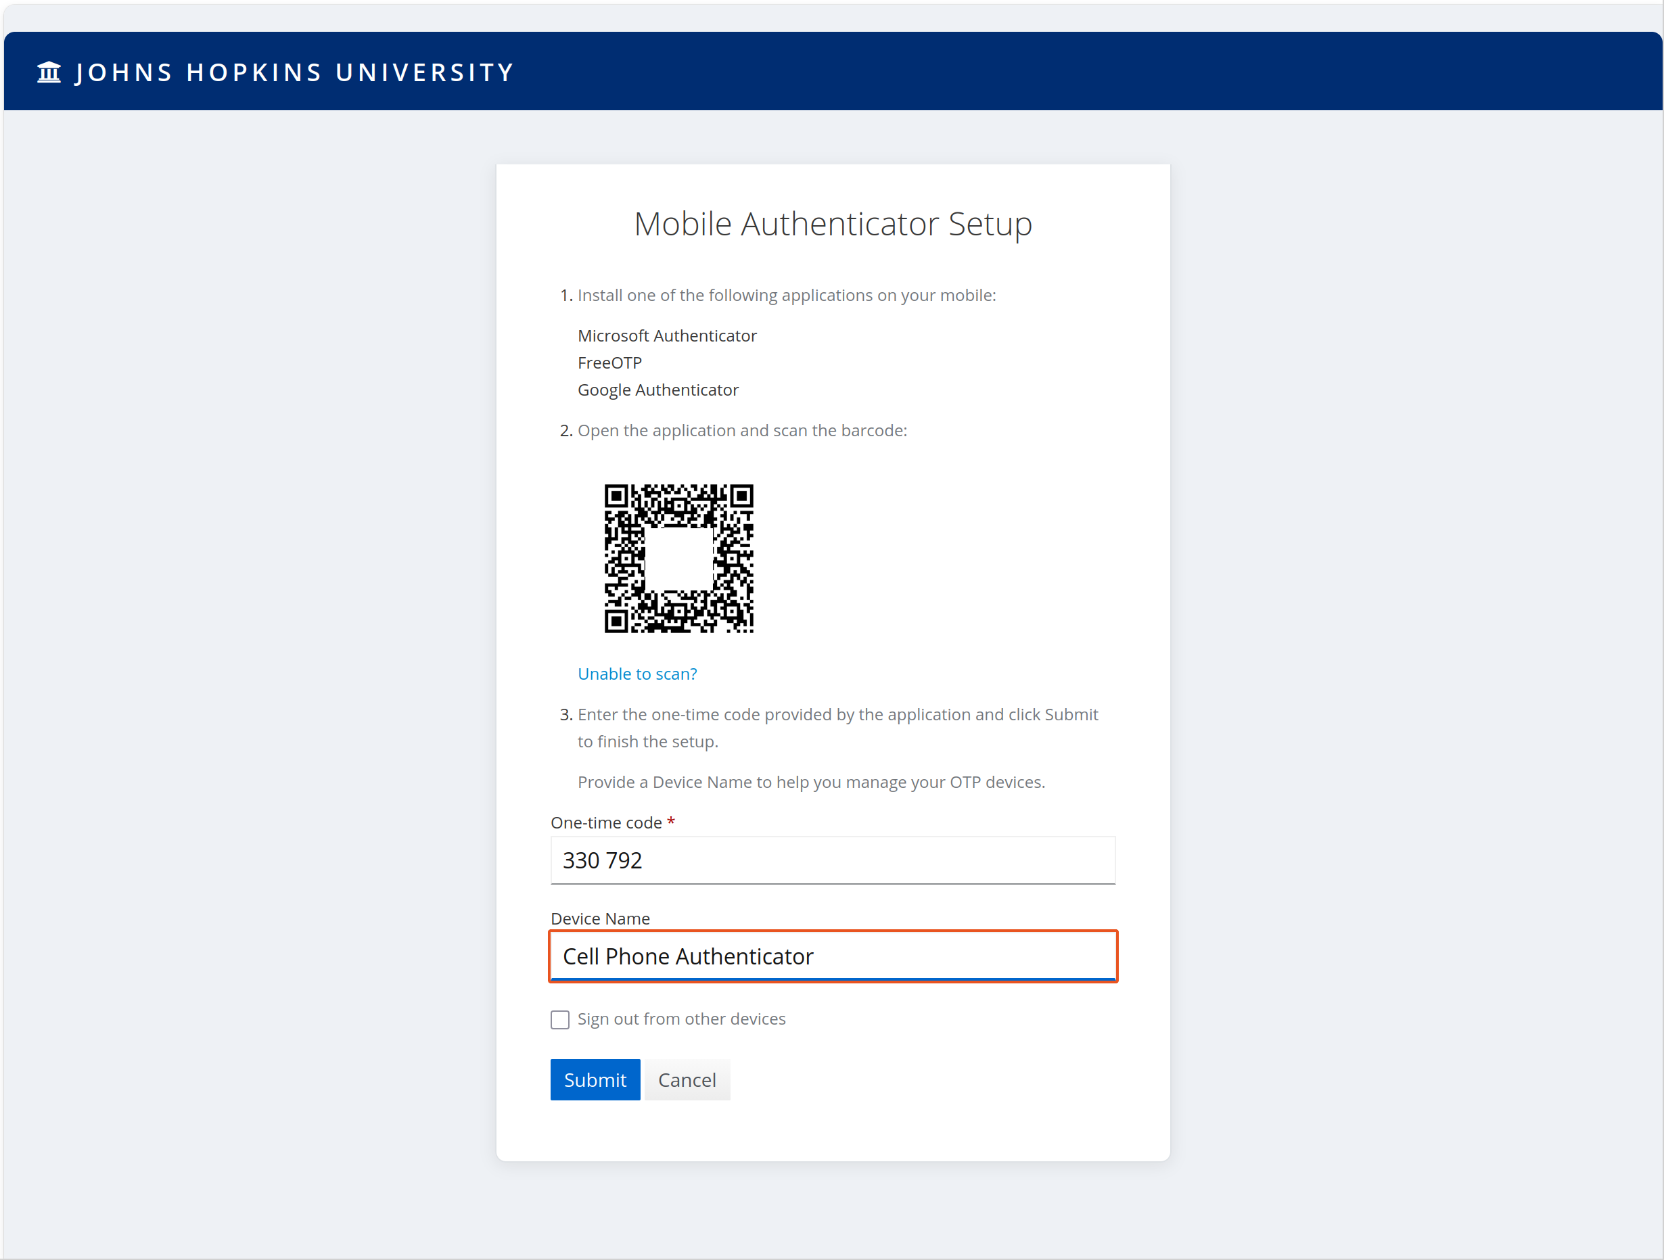This screenshot has width=1664, height=1260.
Task: Select the 'Microsoft Authenticator' text
Action: pos(667,335)
